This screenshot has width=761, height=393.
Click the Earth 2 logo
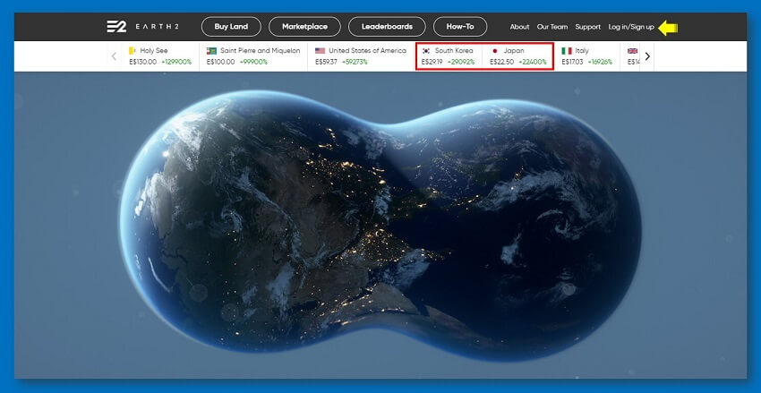pyautogui.click(x=142, y=27)
